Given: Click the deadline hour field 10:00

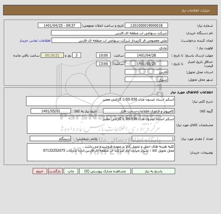Looking at the screenshot, I should 103,55.
